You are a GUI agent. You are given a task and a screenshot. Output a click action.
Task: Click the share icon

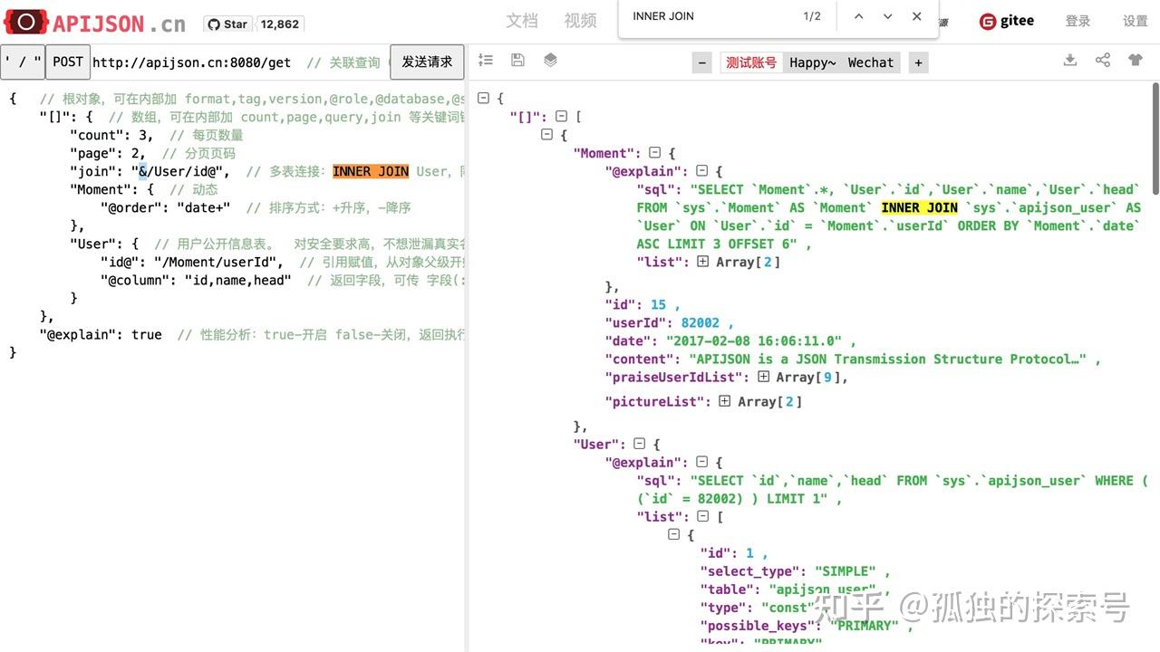pos(1103,60)
